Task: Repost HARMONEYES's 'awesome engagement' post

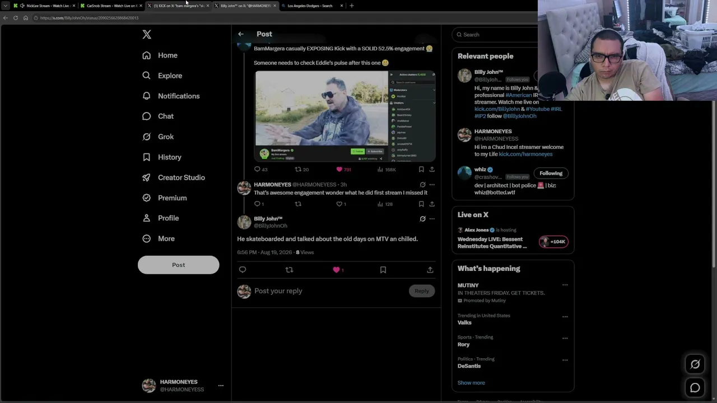Action: pos(298,204)
